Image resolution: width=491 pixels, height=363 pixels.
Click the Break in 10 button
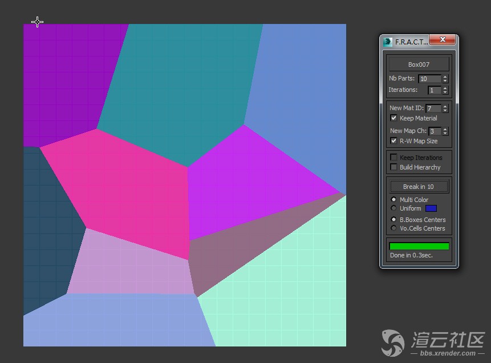point(419,187)
